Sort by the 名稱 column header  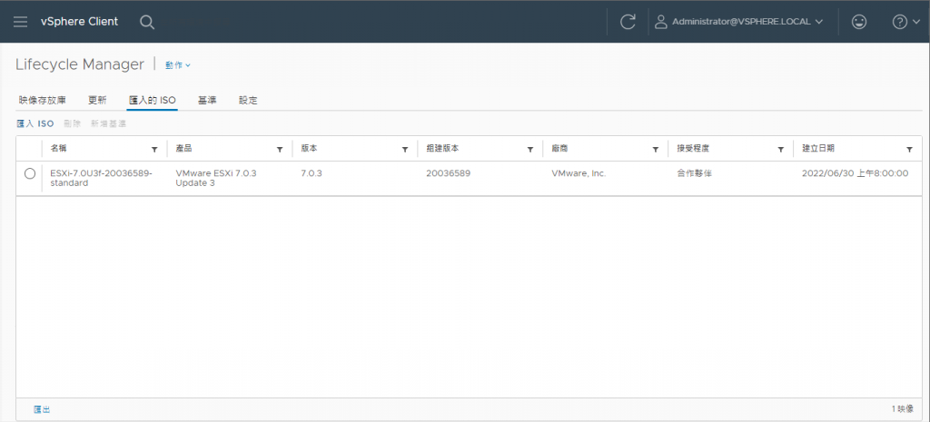point(59,149)
